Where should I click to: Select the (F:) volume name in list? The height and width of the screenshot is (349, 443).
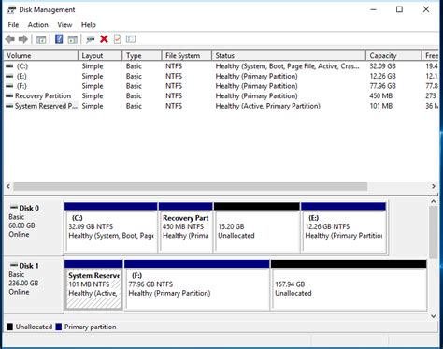(x=21, y=86)
